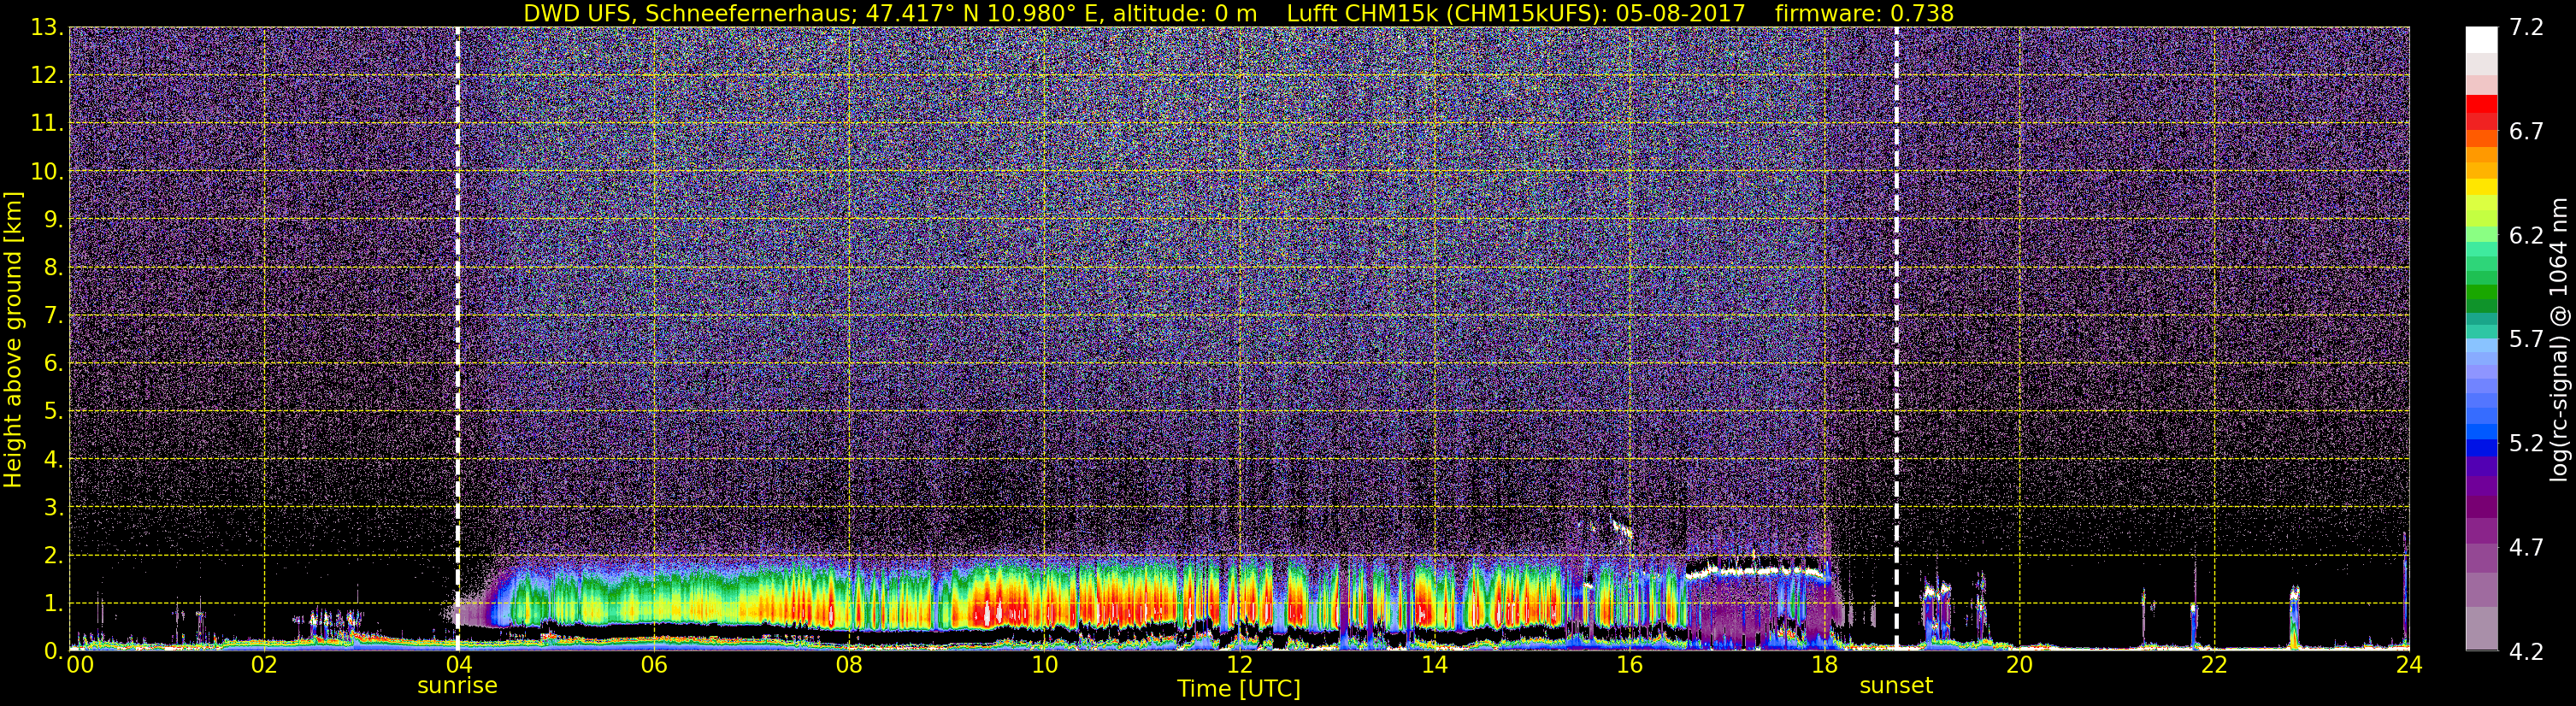This screenshot has width=2576, height=706.
Task: Click the height tick label '3.'
Action: tap(53, 507)
